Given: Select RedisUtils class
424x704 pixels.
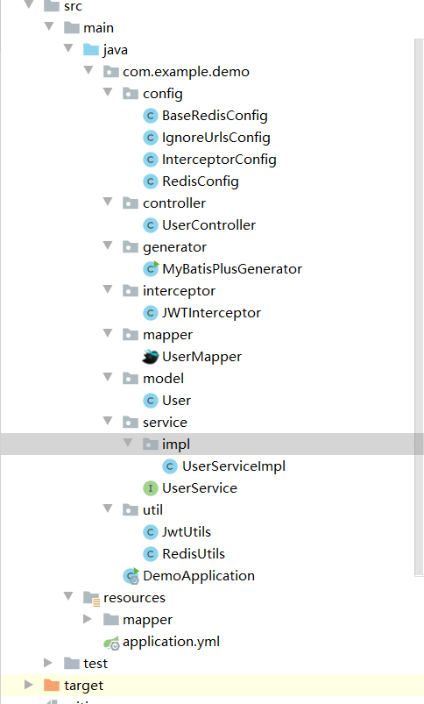Looking at the screenshot, I should pos(194,554).
